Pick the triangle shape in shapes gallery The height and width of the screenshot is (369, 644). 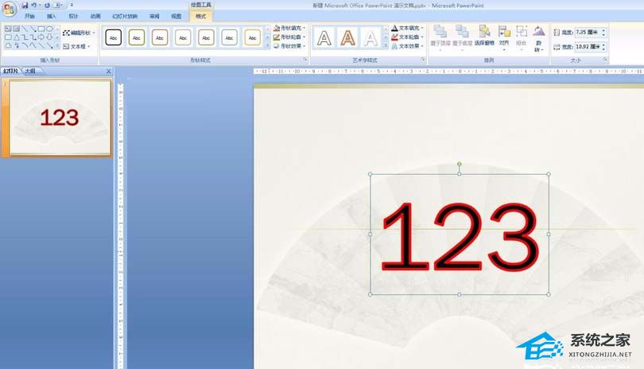pos(17,37)
